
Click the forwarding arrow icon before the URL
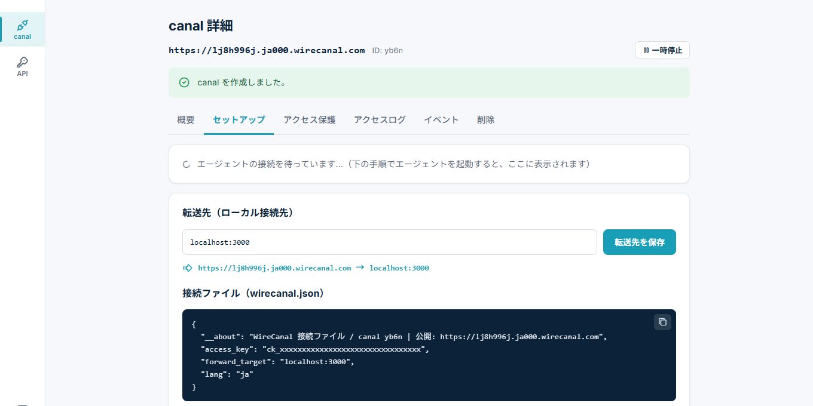188,268
